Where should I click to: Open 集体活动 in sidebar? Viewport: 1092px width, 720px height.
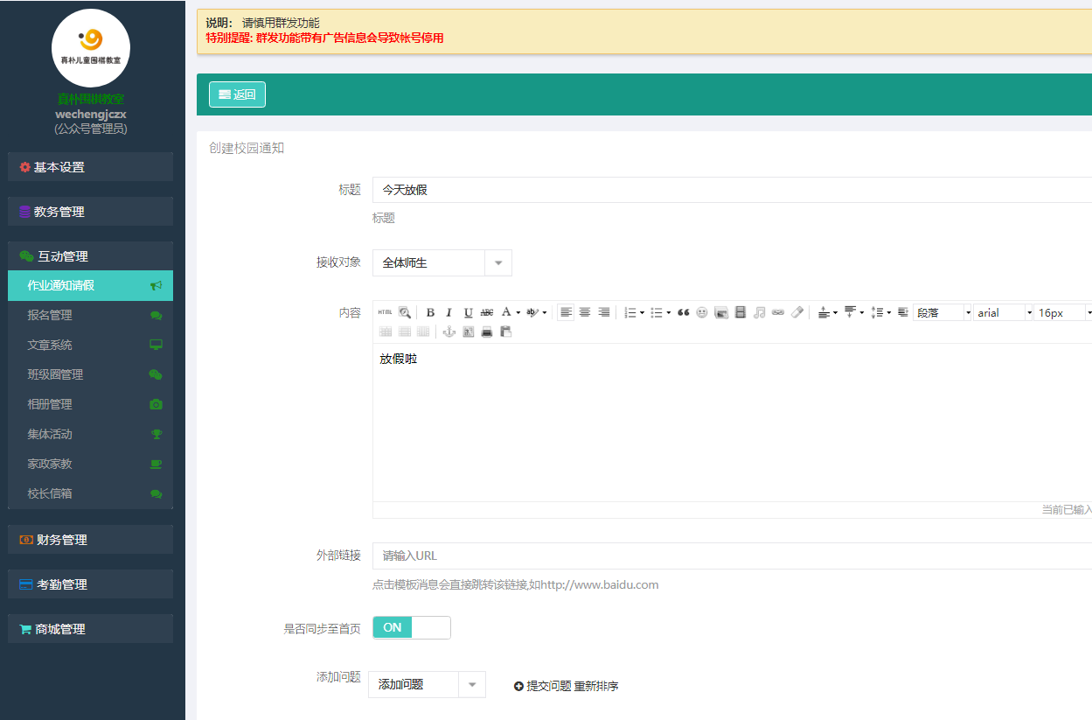pyautogui.click(x=90, y=434)
